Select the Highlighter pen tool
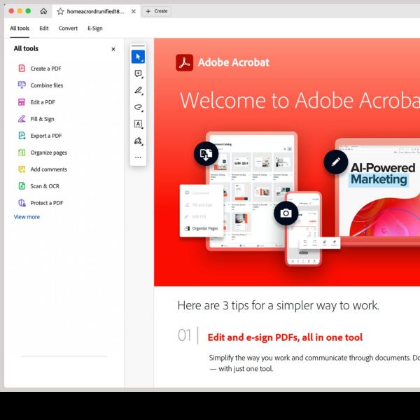Screen dimensions: 420x420 (x=138, y=90)
